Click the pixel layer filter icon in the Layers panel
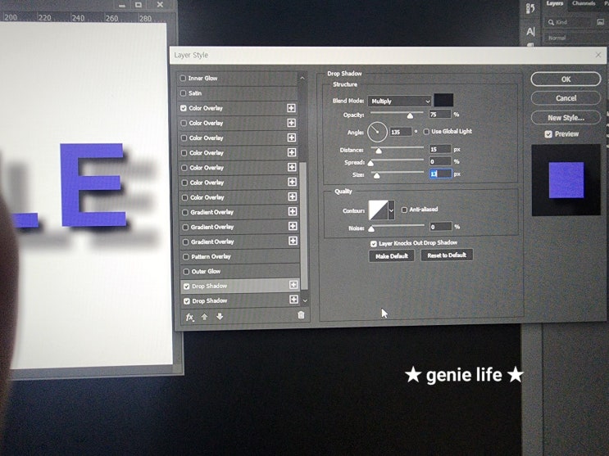This screenshot has height=456, width=609. (x=601, y=22)
